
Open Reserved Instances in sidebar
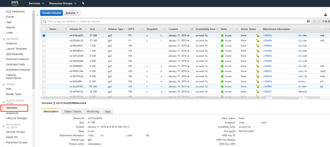[x=17, y=59]
